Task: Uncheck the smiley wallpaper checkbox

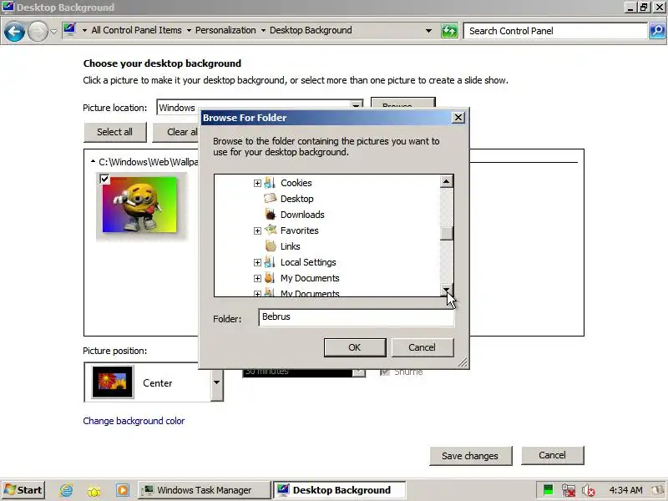Action: click(104, 179)
